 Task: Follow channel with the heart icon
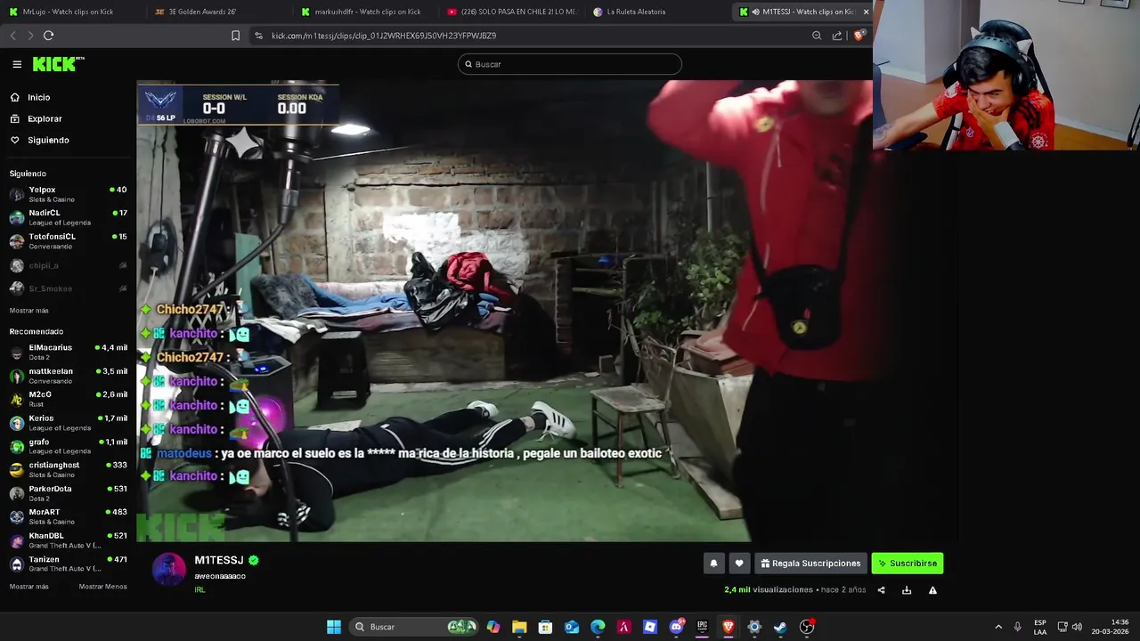coord(739,564)
